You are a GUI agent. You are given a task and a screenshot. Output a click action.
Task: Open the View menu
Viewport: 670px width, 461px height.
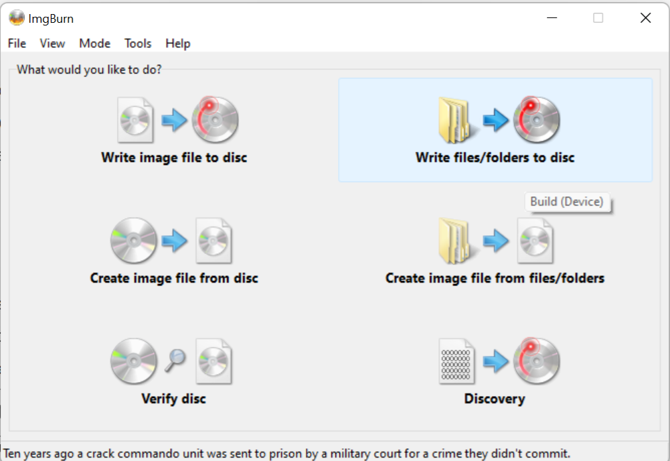pos(52,44)
